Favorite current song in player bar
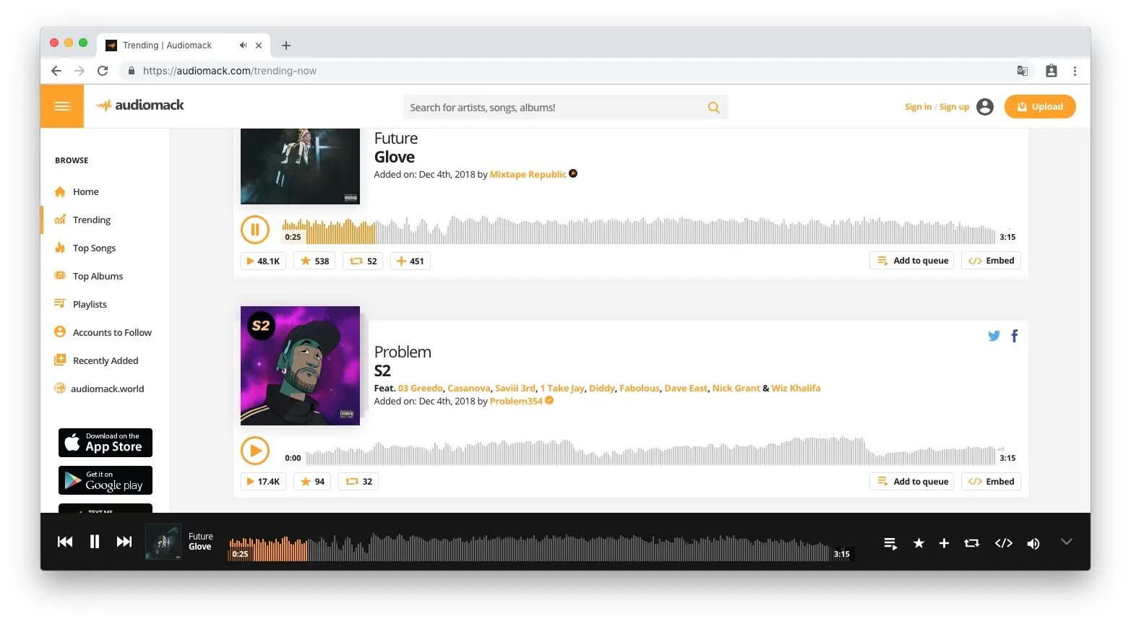This screenshot has width=1131, height=624. click(919, 543)
